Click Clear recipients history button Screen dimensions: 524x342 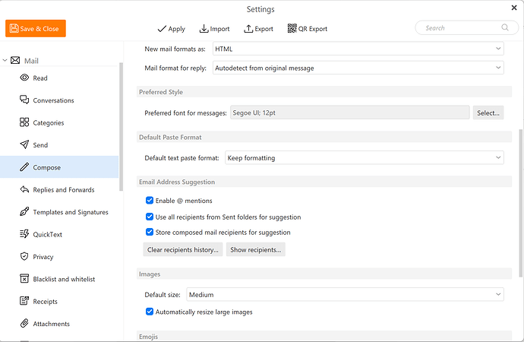coord(183,249)
